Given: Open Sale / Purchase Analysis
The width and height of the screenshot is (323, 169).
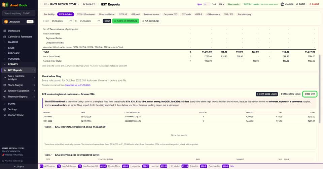Looking at the screenshot, I should point(19,77).
